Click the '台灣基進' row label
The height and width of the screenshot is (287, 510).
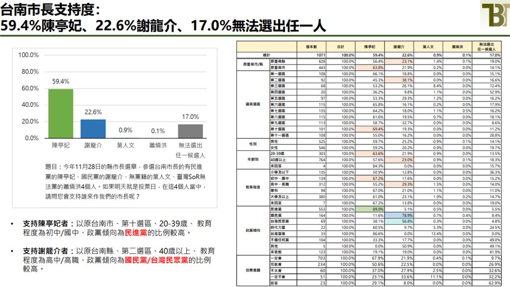coord(278,234)
